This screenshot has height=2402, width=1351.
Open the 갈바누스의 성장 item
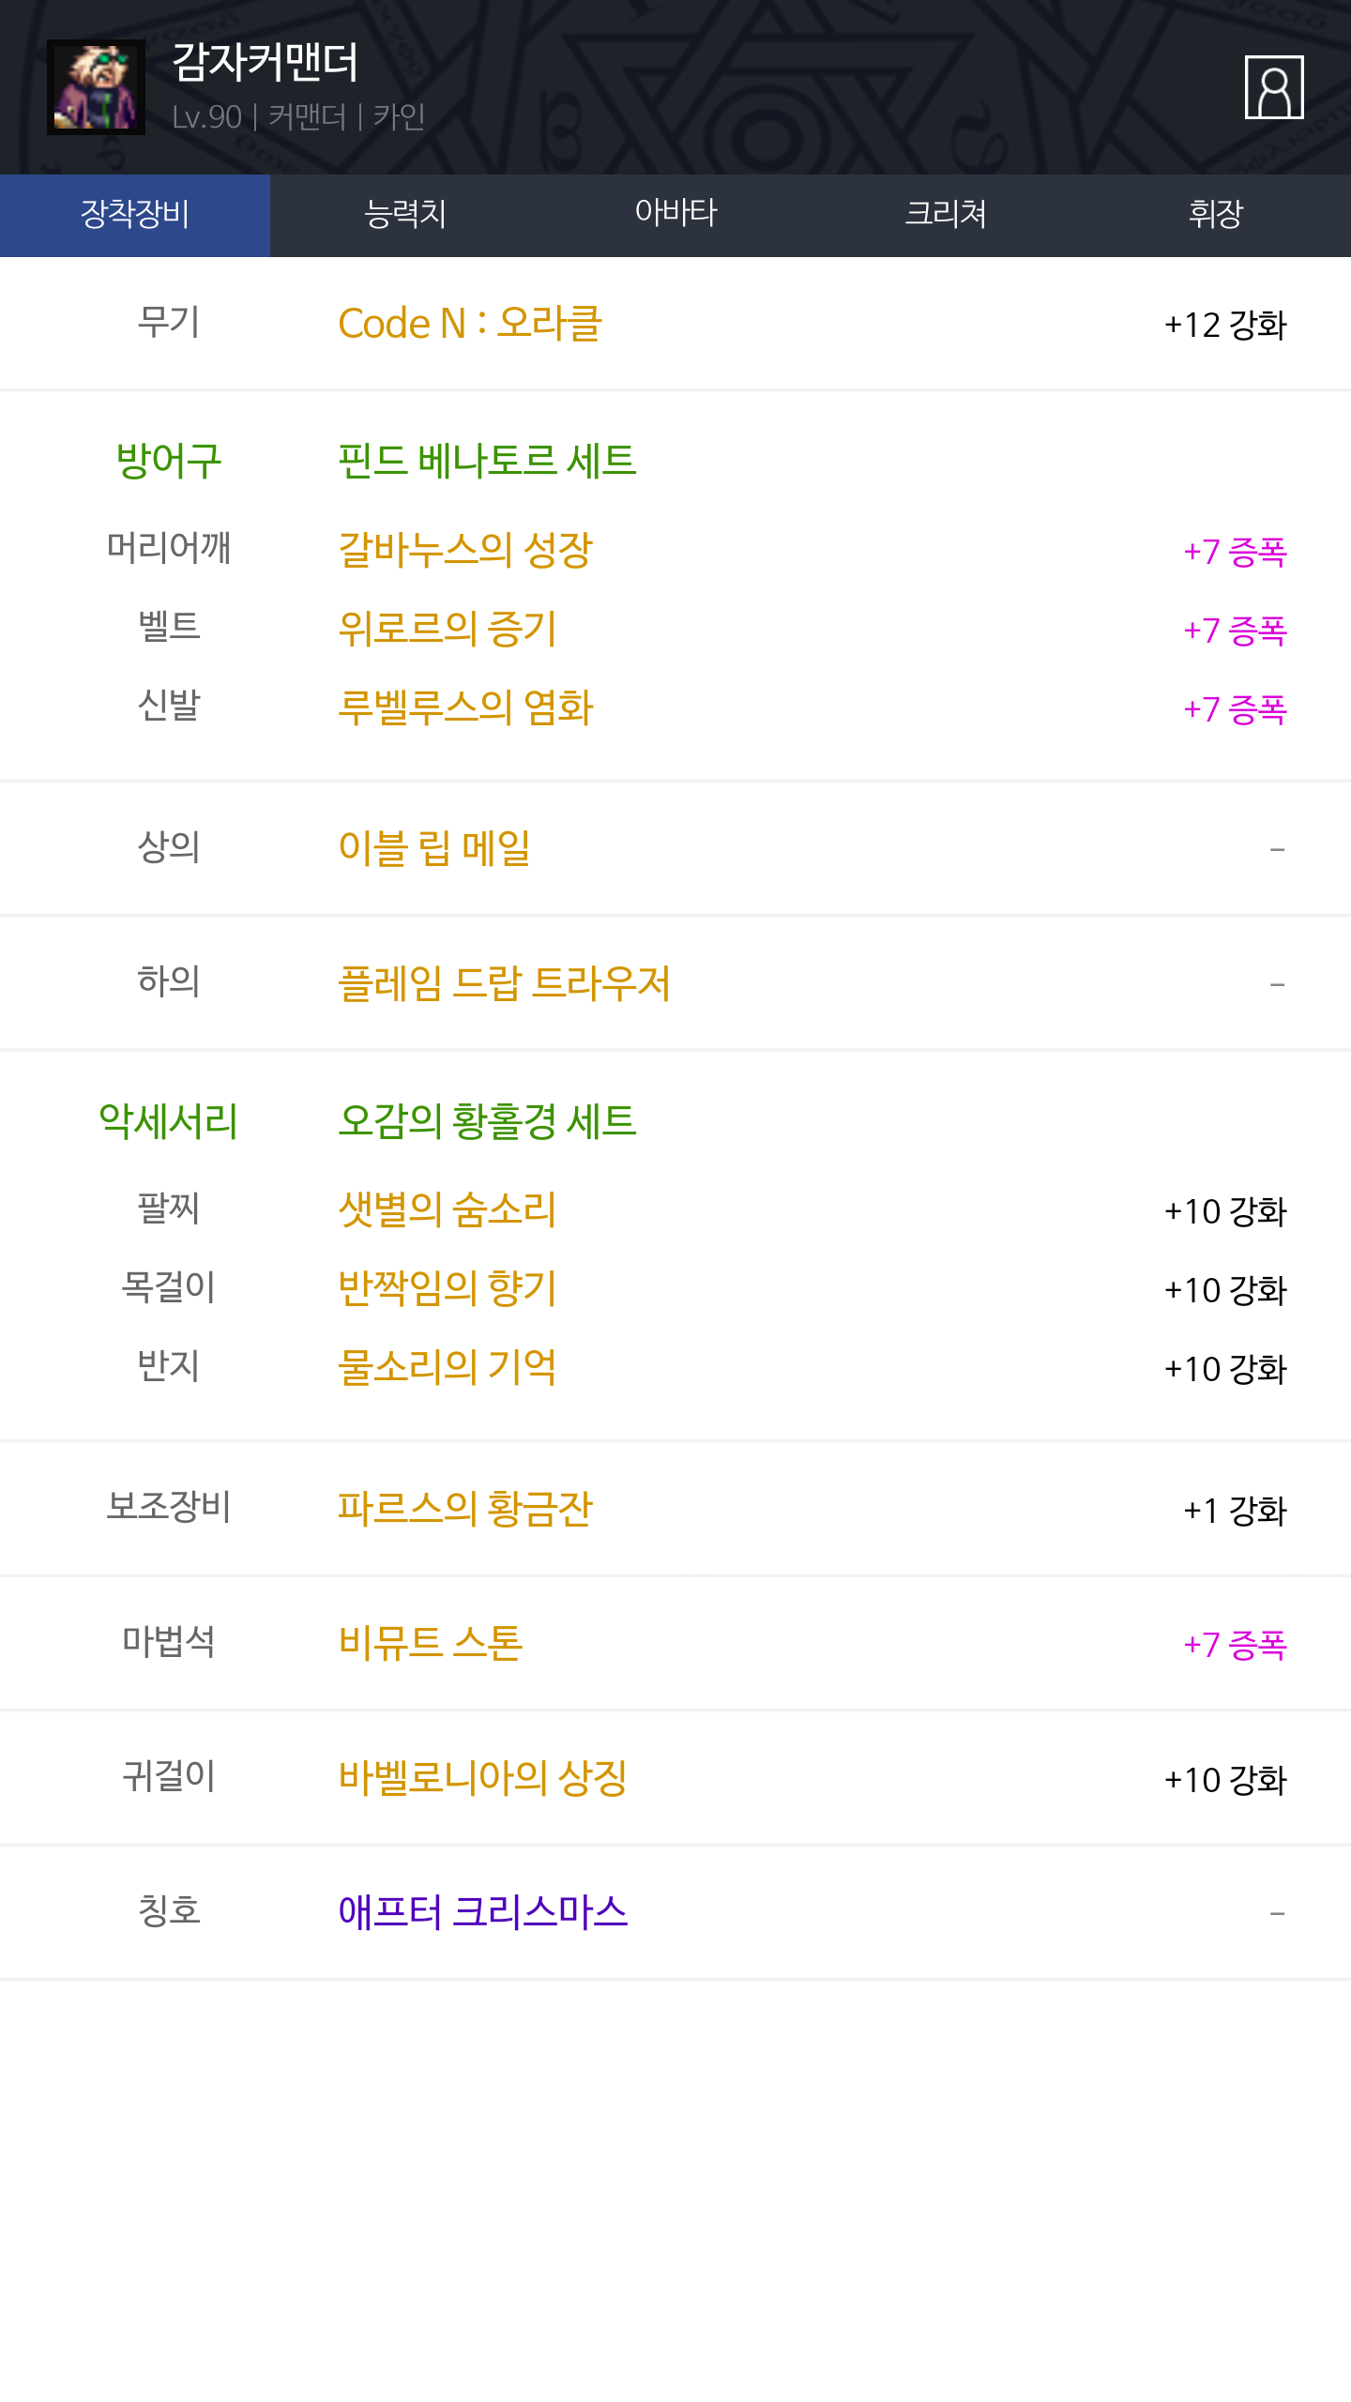(x=465, y=550)
